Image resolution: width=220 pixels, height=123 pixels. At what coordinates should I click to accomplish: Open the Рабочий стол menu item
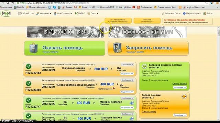pyautogui.click(x=26, y=13)
